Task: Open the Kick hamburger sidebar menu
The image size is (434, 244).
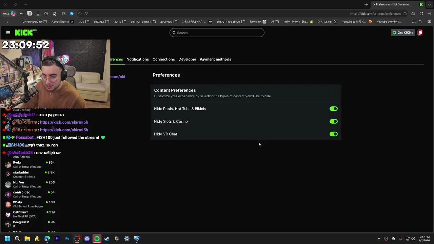Action: [8, 33]
